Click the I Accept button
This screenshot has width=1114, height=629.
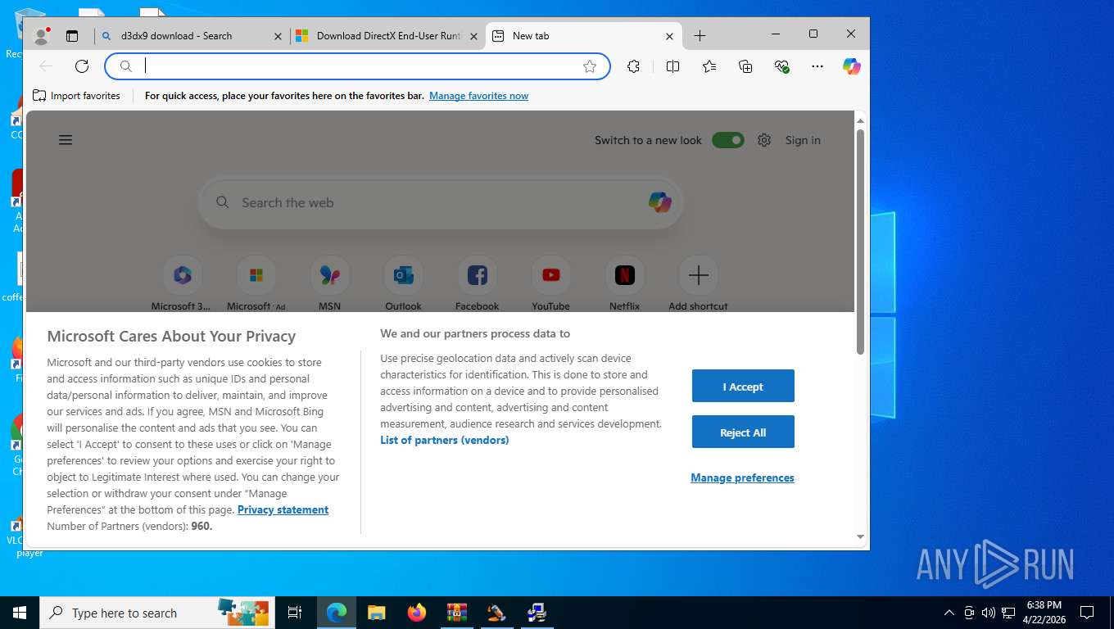(743, 386)
